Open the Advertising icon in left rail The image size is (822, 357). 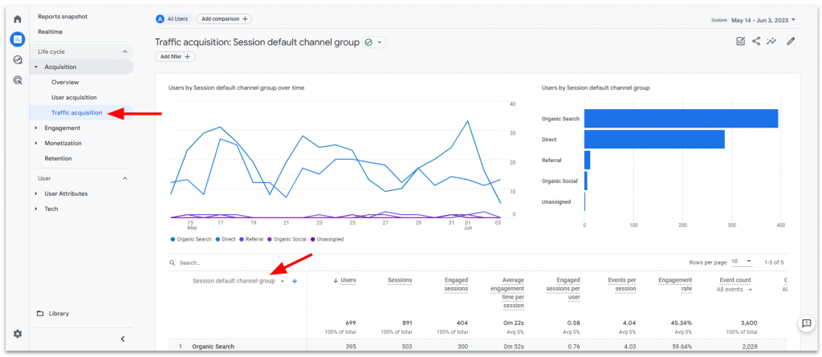pos(18,79)
